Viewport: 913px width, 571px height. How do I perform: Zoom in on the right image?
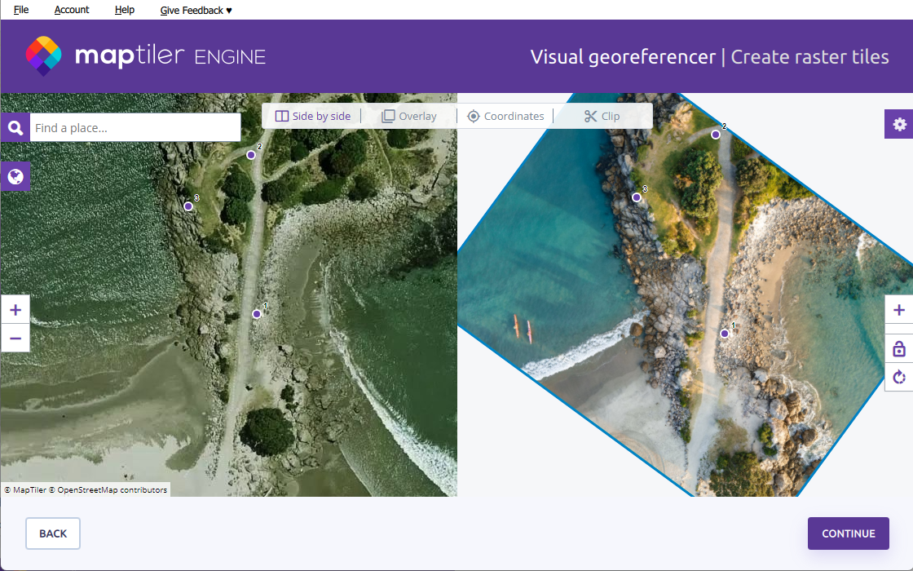(899, 310)
